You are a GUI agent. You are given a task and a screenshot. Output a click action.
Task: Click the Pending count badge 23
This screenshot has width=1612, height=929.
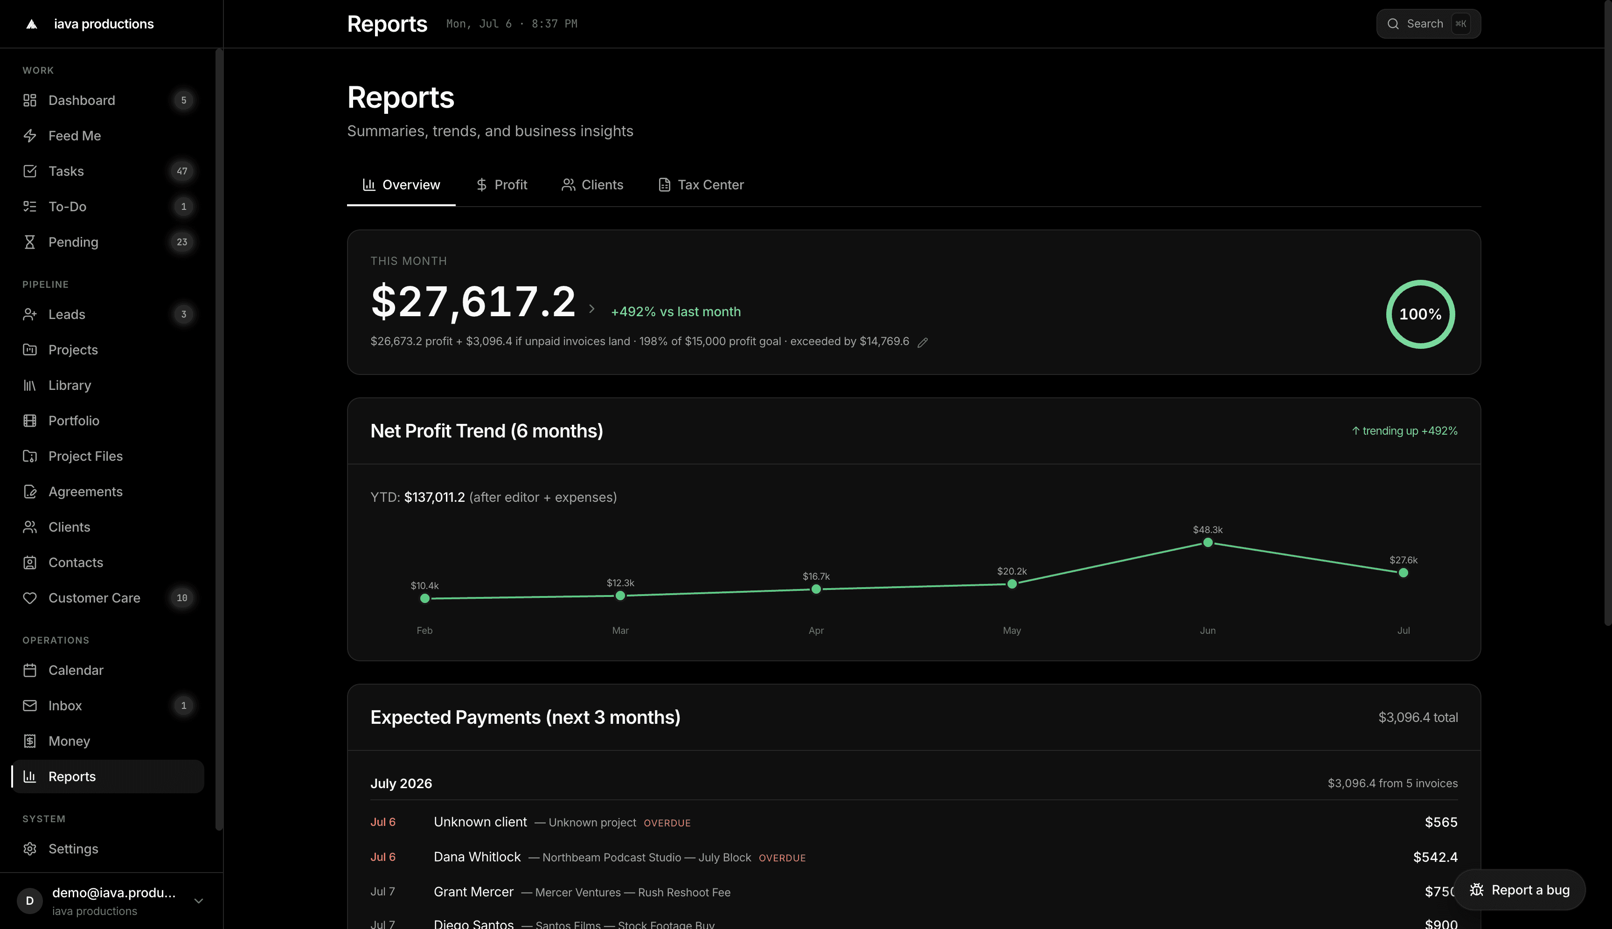182,242
